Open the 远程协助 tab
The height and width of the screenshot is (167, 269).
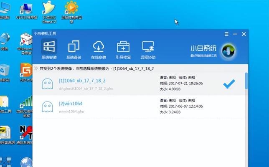148,50
